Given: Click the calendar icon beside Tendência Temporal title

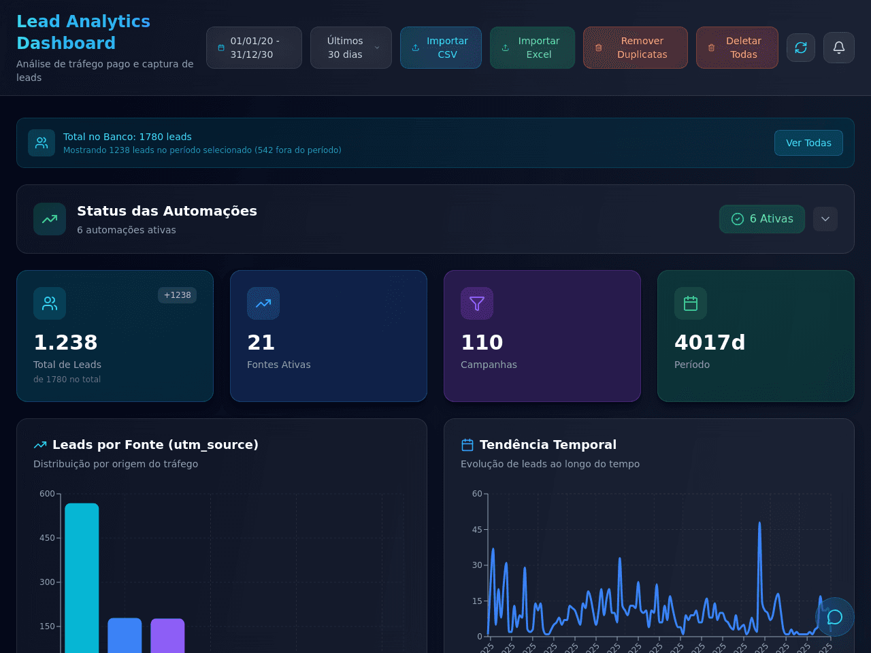Looking at the screenshot, I should pyautogui.click(x=467, y=445).
